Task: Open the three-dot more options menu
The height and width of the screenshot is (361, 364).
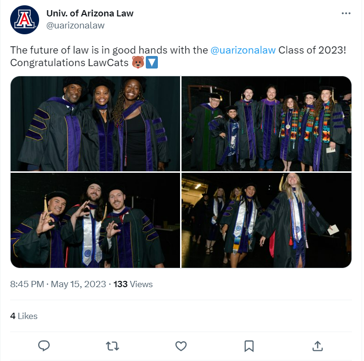Action: pyautogui.click(x=346, y=14)
